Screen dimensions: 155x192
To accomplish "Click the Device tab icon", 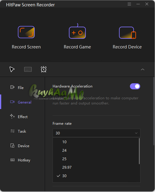I will [x=12, y=146].
